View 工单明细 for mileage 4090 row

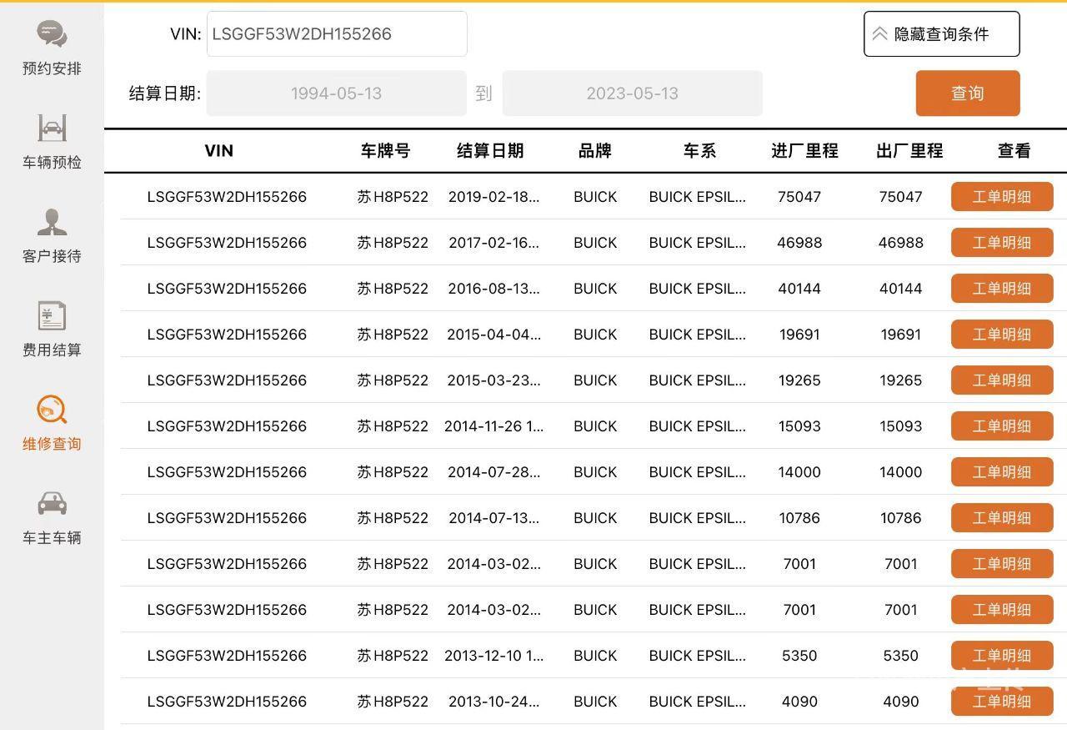click(1002, 702)
